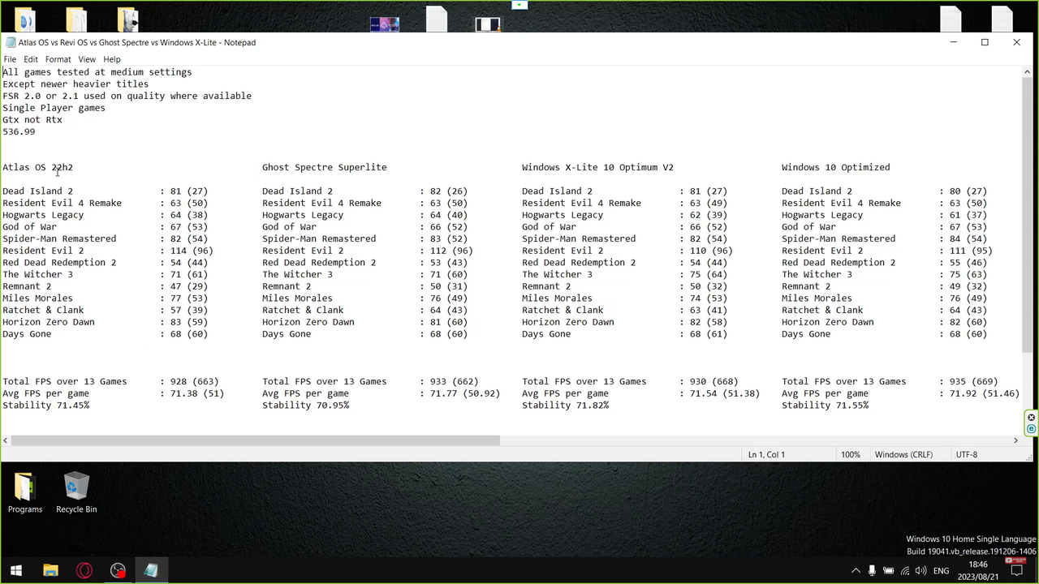Click the active Notepad taskbar icon

pos(151,570)
